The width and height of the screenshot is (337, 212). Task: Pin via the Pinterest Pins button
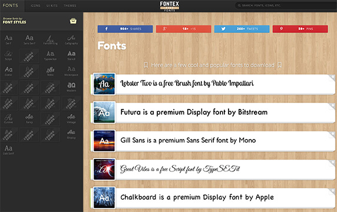[300, 29]
